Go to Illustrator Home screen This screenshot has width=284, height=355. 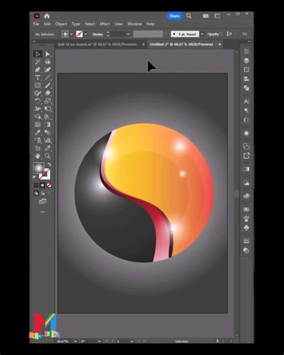[x=47, y=16]
